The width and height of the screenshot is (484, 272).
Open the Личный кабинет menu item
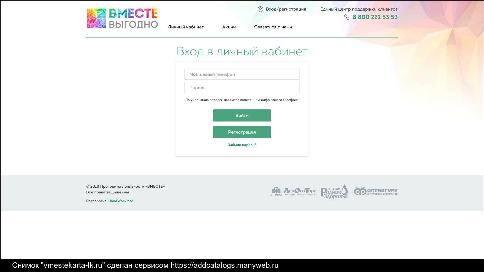coord(186,27)
